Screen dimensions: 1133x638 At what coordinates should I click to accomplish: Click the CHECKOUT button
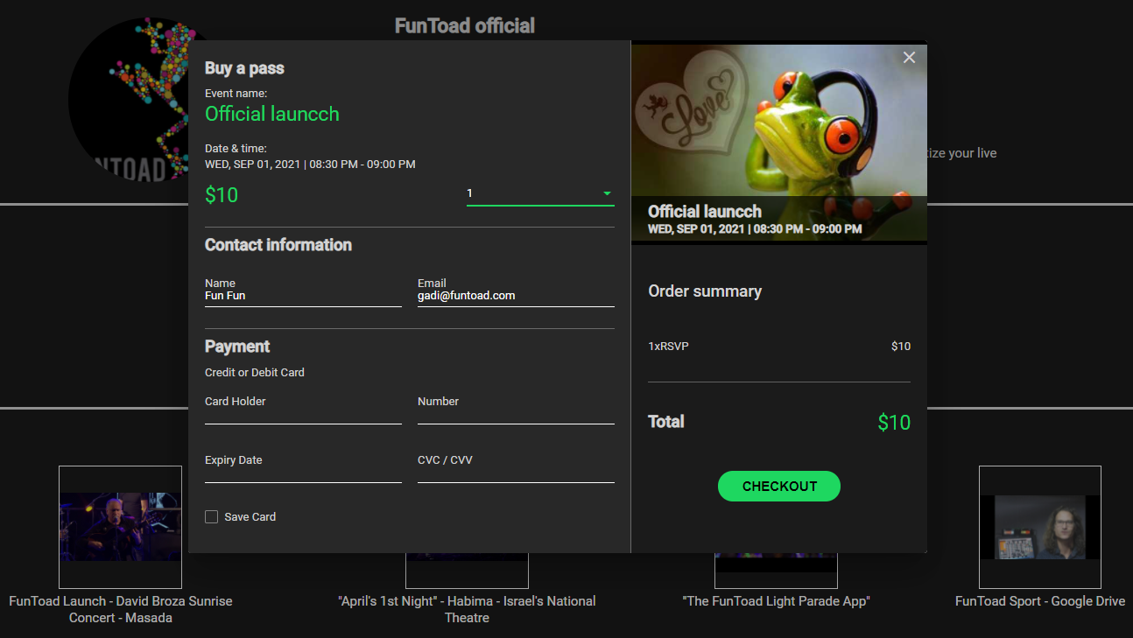point(779,487)
